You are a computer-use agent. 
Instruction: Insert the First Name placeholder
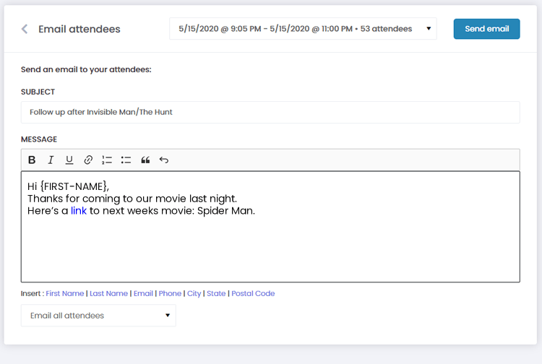pos(64,294)
